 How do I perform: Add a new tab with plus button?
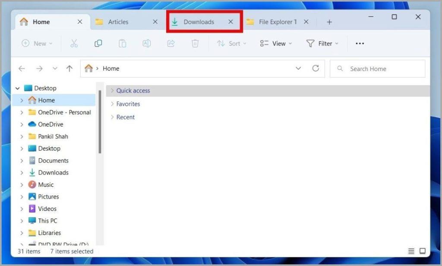click(329, 22)
